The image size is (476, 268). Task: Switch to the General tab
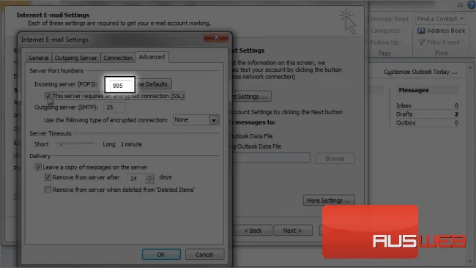(38, 58)
